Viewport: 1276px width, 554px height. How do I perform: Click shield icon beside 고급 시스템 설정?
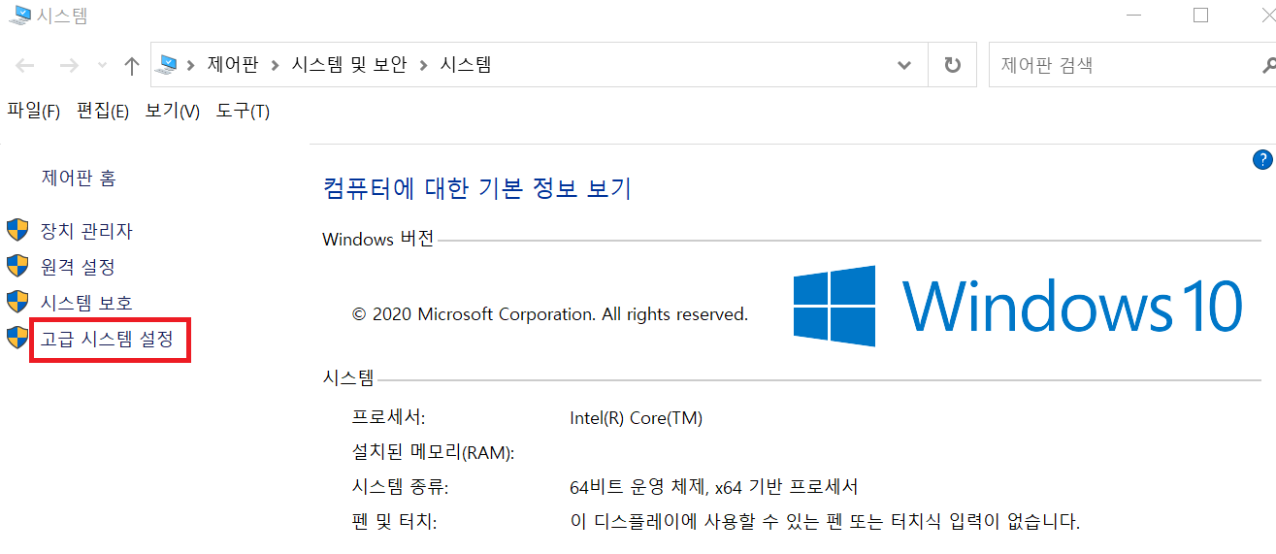tap(17, 338)
